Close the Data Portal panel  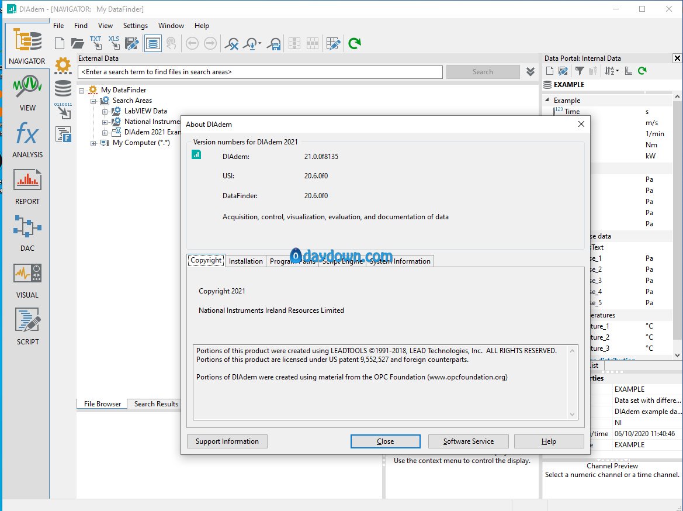point(677,58)
